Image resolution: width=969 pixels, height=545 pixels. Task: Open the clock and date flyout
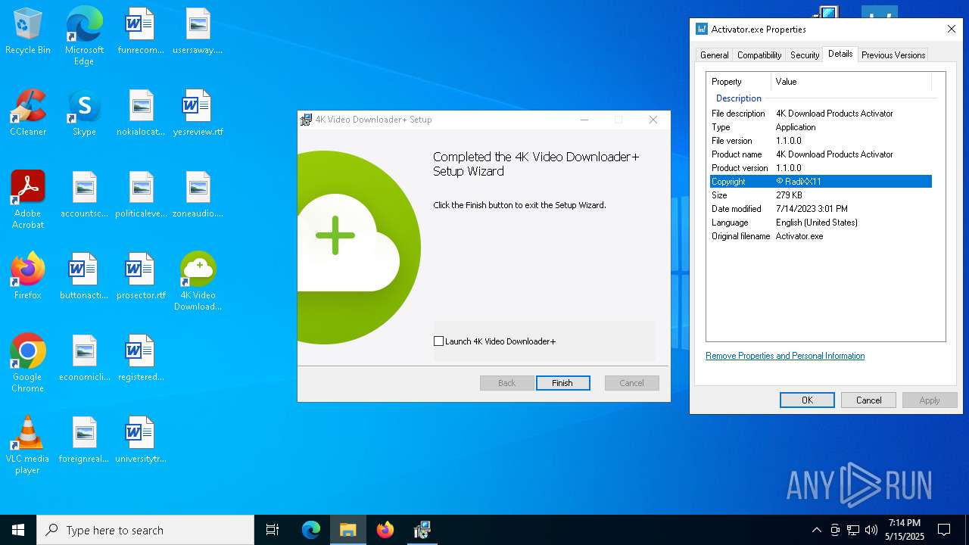pyautogui.click(x=905, y=530)
